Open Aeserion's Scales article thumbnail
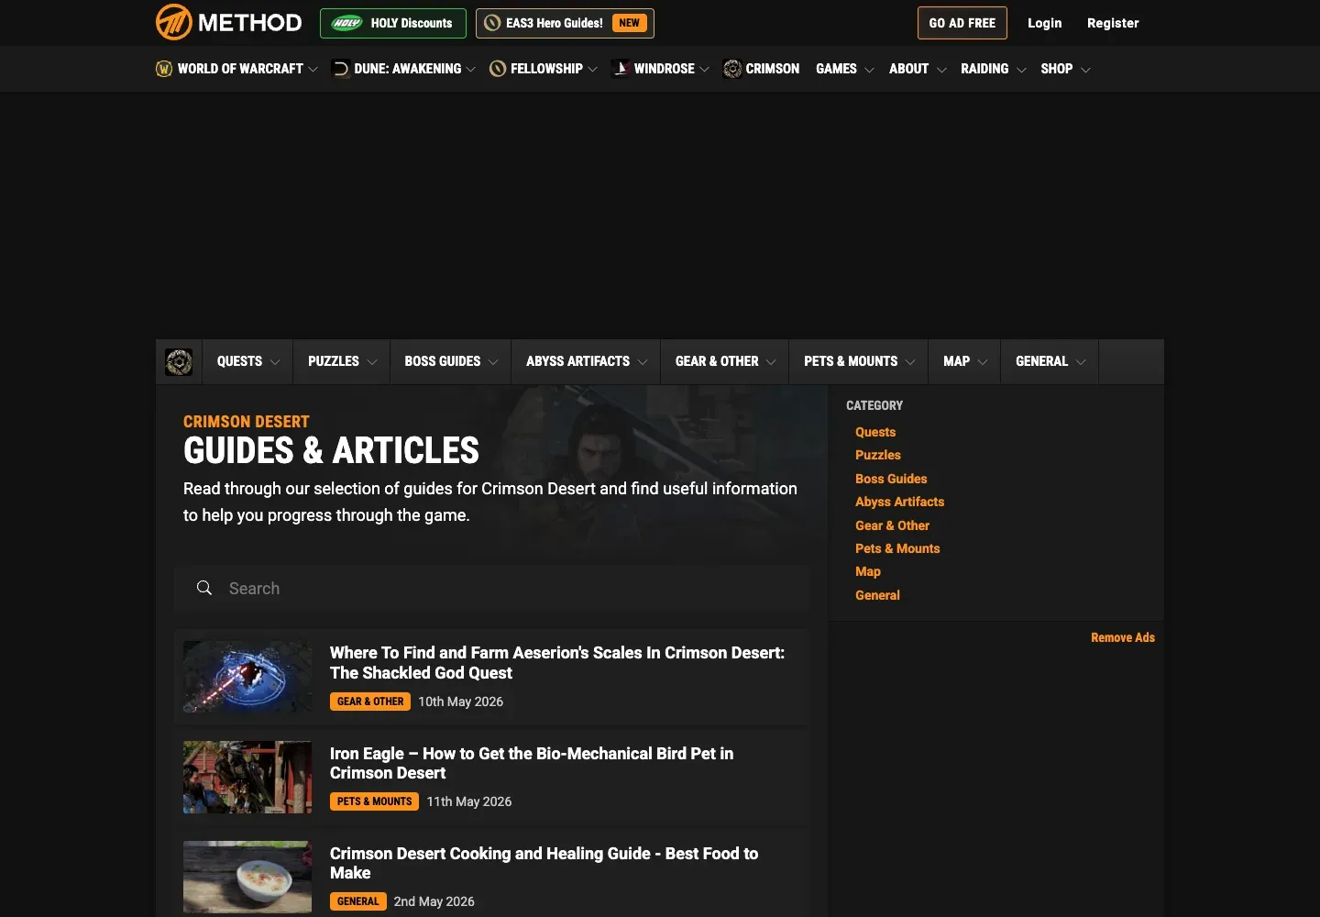 pos(247,677)
